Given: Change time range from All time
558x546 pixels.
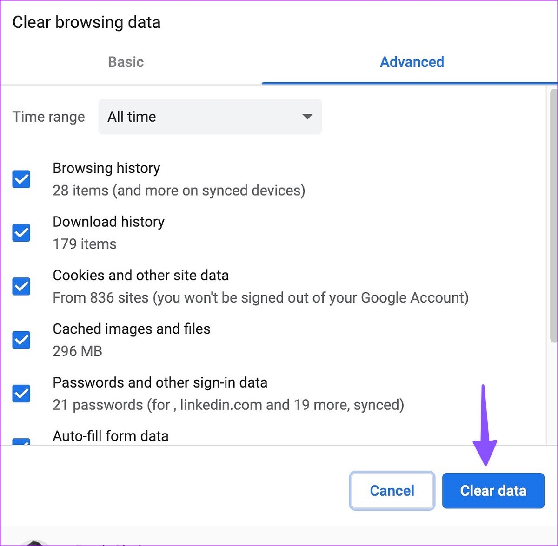Looking at the screenshot, I should coord(209,117).
